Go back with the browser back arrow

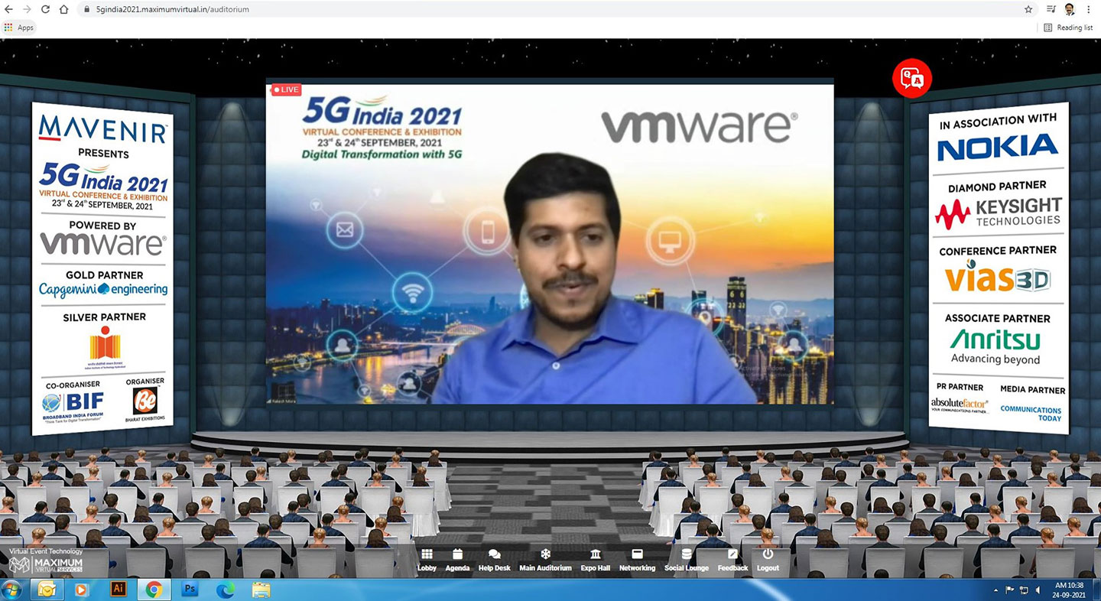(8, 9)
